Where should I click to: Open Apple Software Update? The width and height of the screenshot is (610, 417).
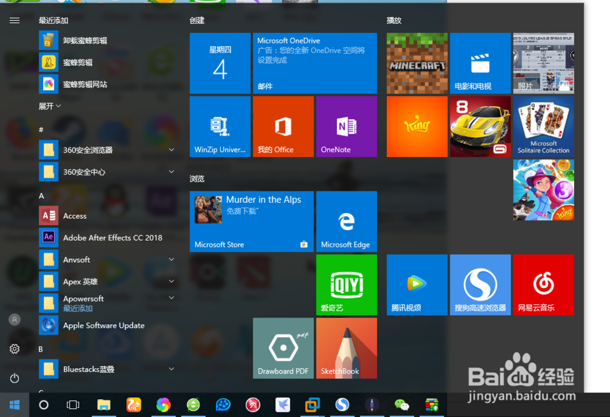coord(107,325)
